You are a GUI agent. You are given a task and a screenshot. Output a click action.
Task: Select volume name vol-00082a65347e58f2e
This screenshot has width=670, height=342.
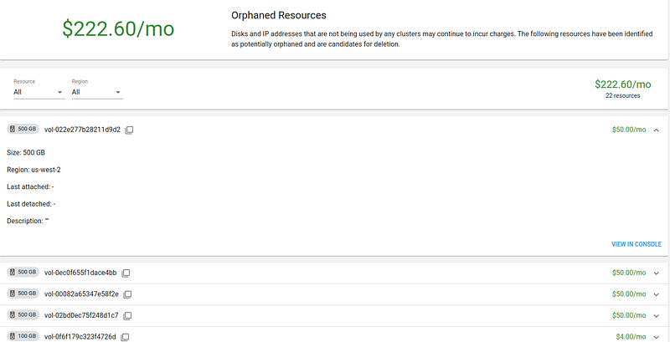[x=81, y=294]
